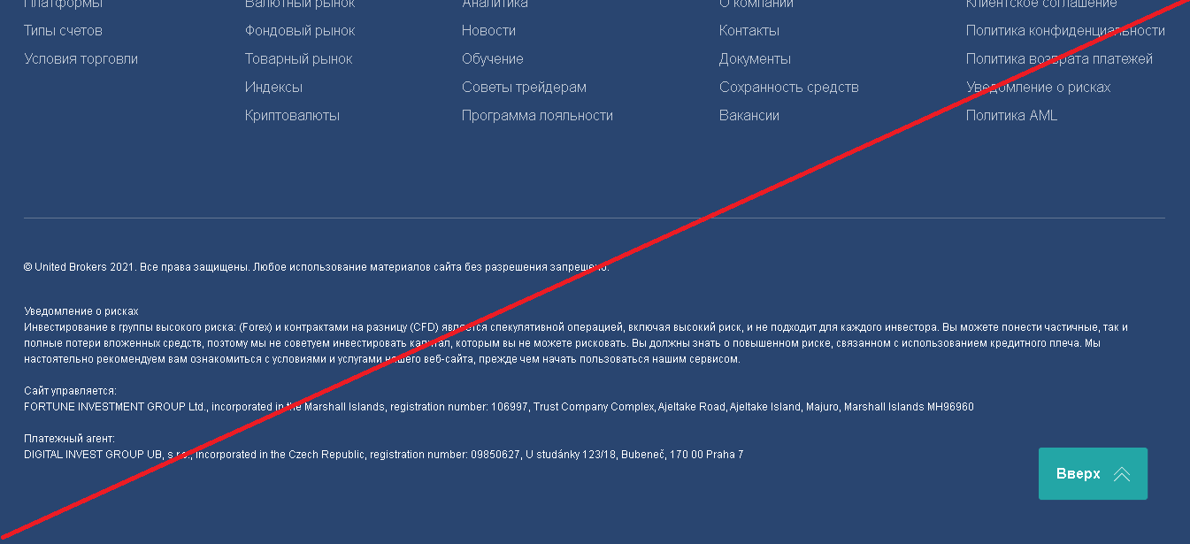Image resolution: width=1190 pixels, height=544 pixels.
Task: Click the DIGITAL INVEST GROUP UB address line
Action: point(383,455)
